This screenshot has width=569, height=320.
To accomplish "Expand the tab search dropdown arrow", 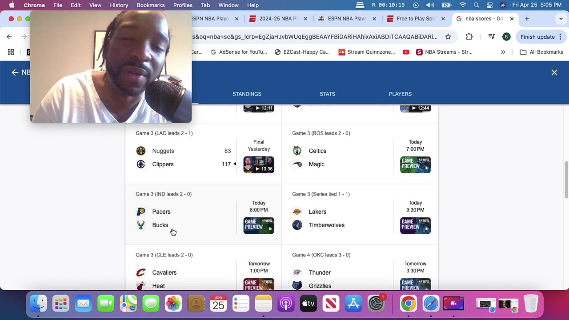I will pos(561,19).
